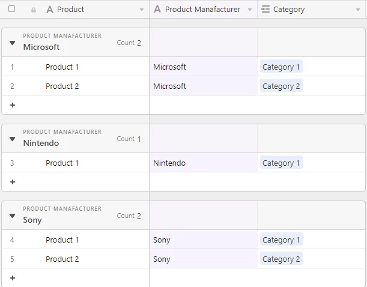
Task: Open the Product Manafacturer column dropdown arrow
Action: tap(250, 10)
